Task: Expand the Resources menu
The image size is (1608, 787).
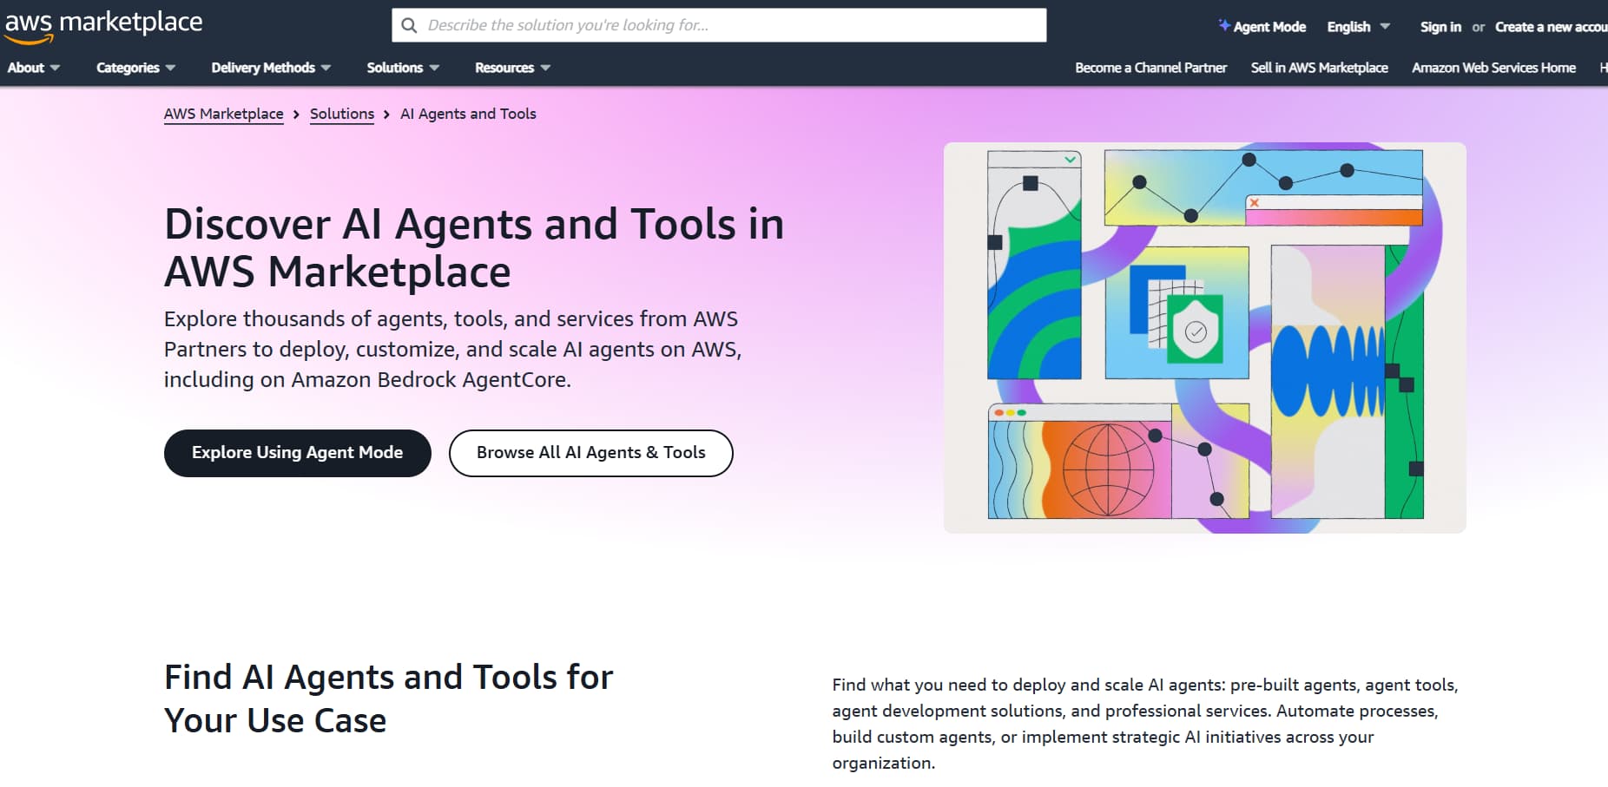Action: click(512, 68)
